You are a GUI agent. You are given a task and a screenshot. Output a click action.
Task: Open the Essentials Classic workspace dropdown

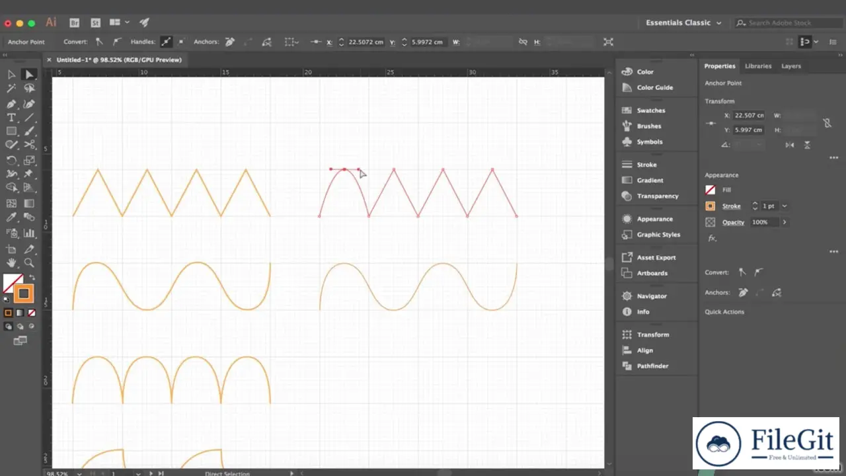click(x=683, y=22)
